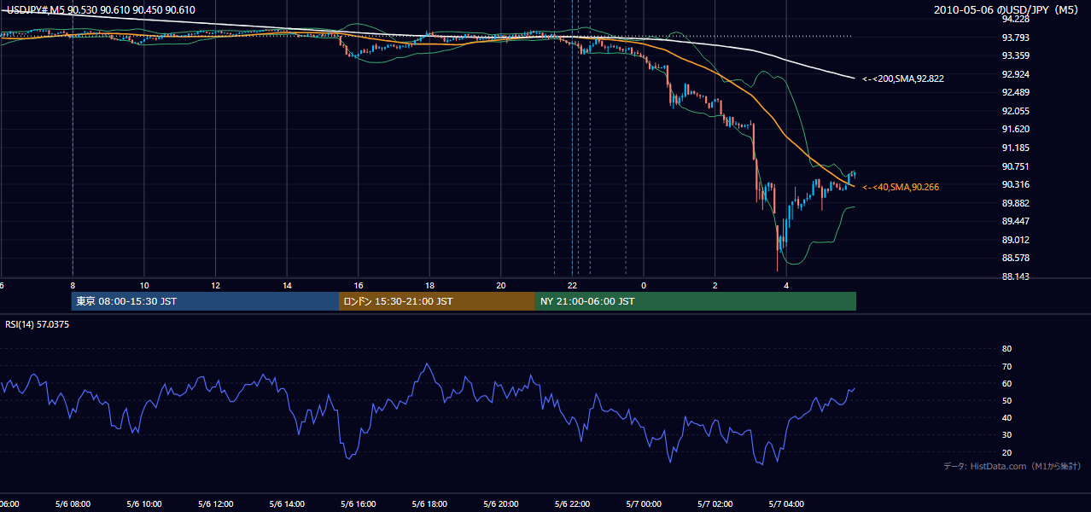Click the 5/6 16:00 date label
This screenshot has height=512, width=1091.
pyautogui.click(x=359, y=503)
